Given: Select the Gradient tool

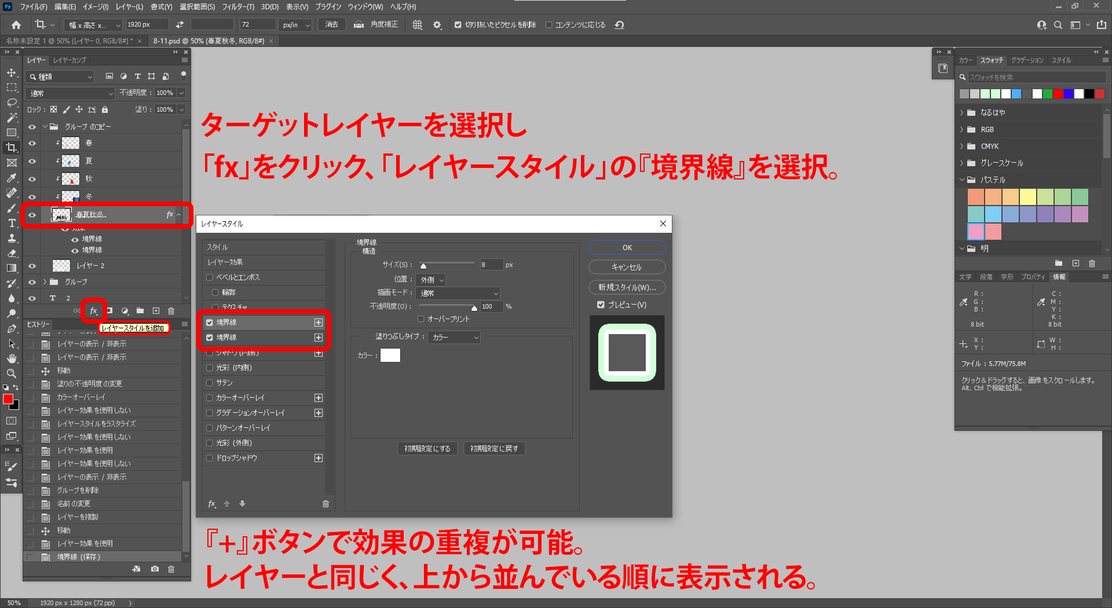Looking at the screenshot, I should point(12,268).
